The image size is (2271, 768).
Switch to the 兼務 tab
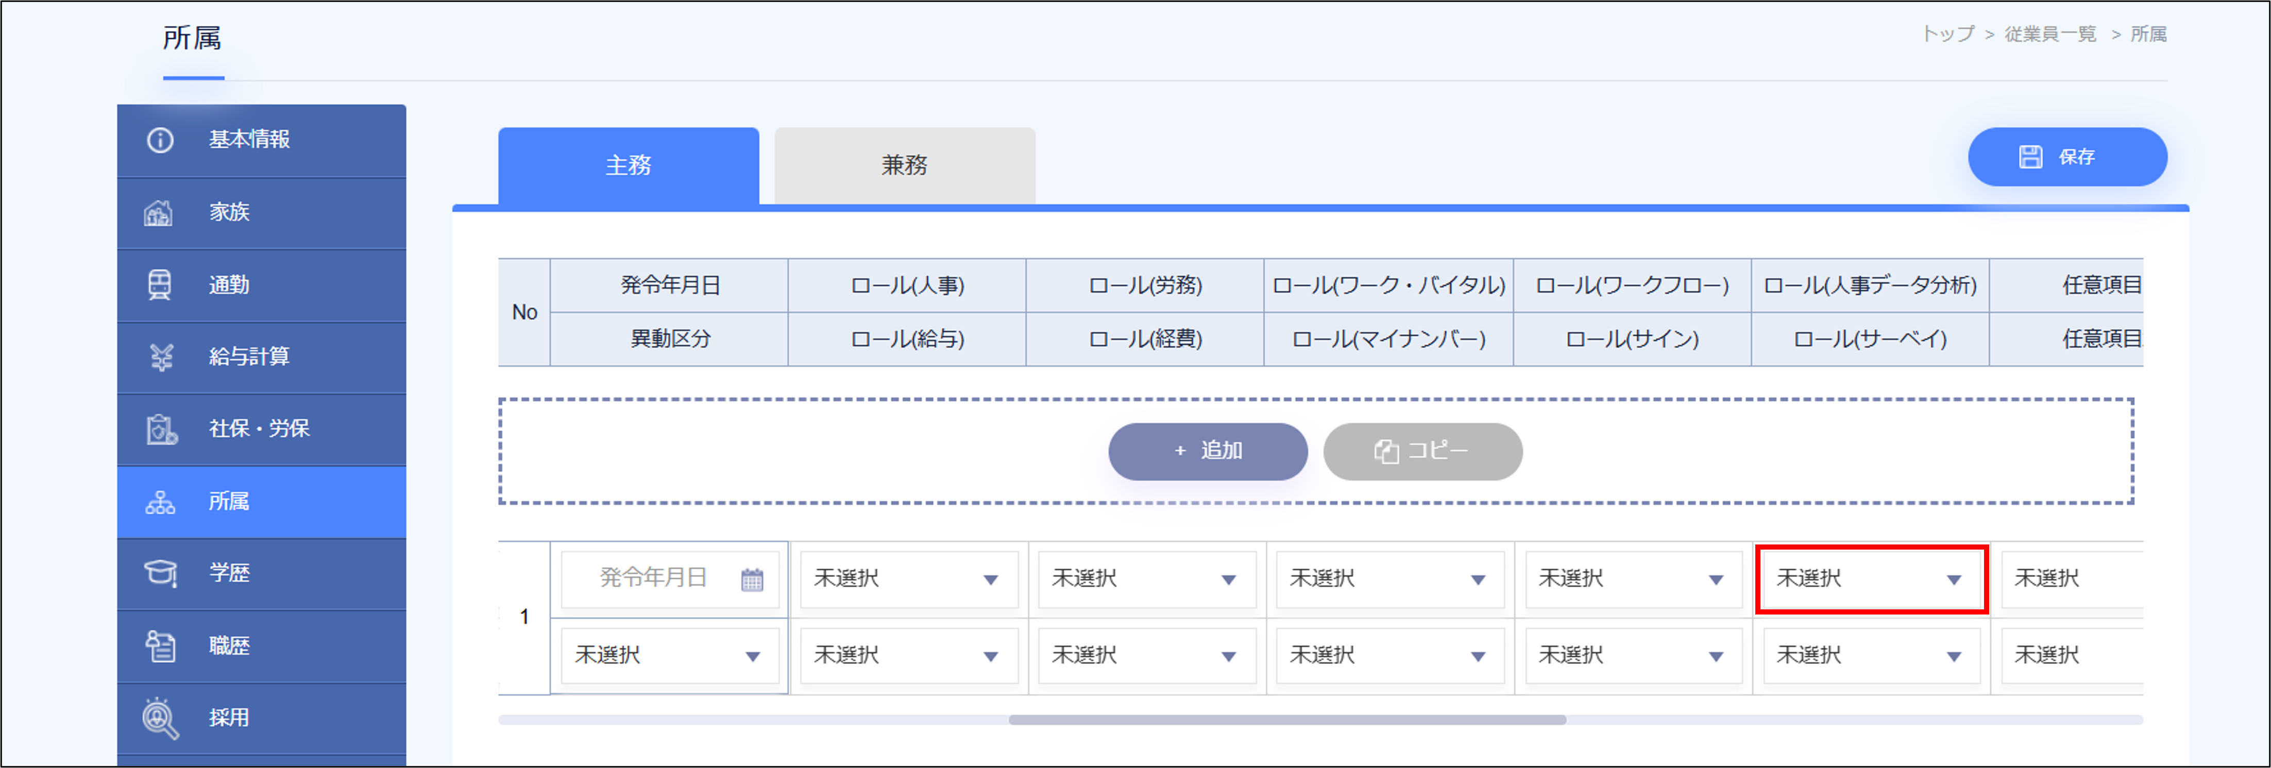[x=905, y=166]
